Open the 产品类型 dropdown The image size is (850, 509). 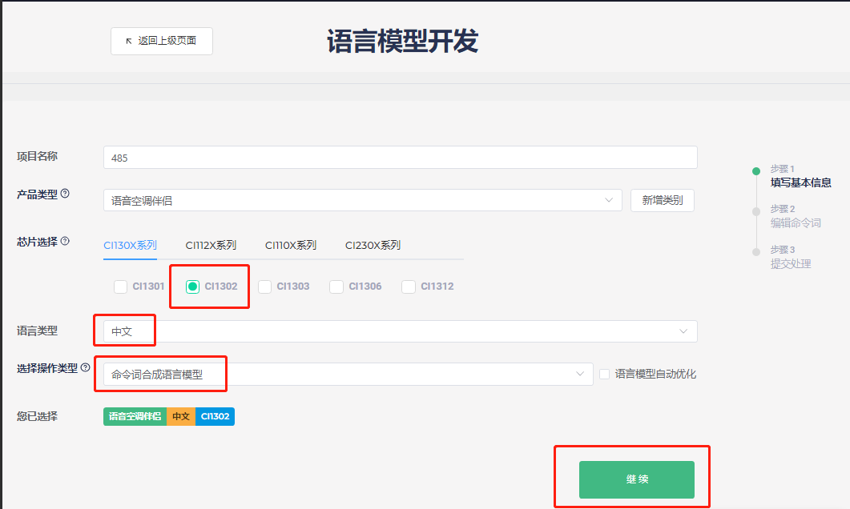[362, 200]
